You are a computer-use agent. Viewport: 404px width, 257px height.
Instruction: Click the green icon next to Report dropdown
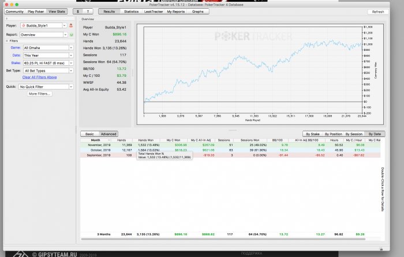(72, 35)
